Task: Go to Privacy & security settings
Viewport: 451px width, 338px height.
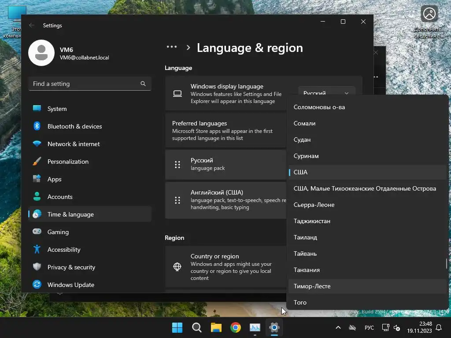Action: click(x=90, y=267)
